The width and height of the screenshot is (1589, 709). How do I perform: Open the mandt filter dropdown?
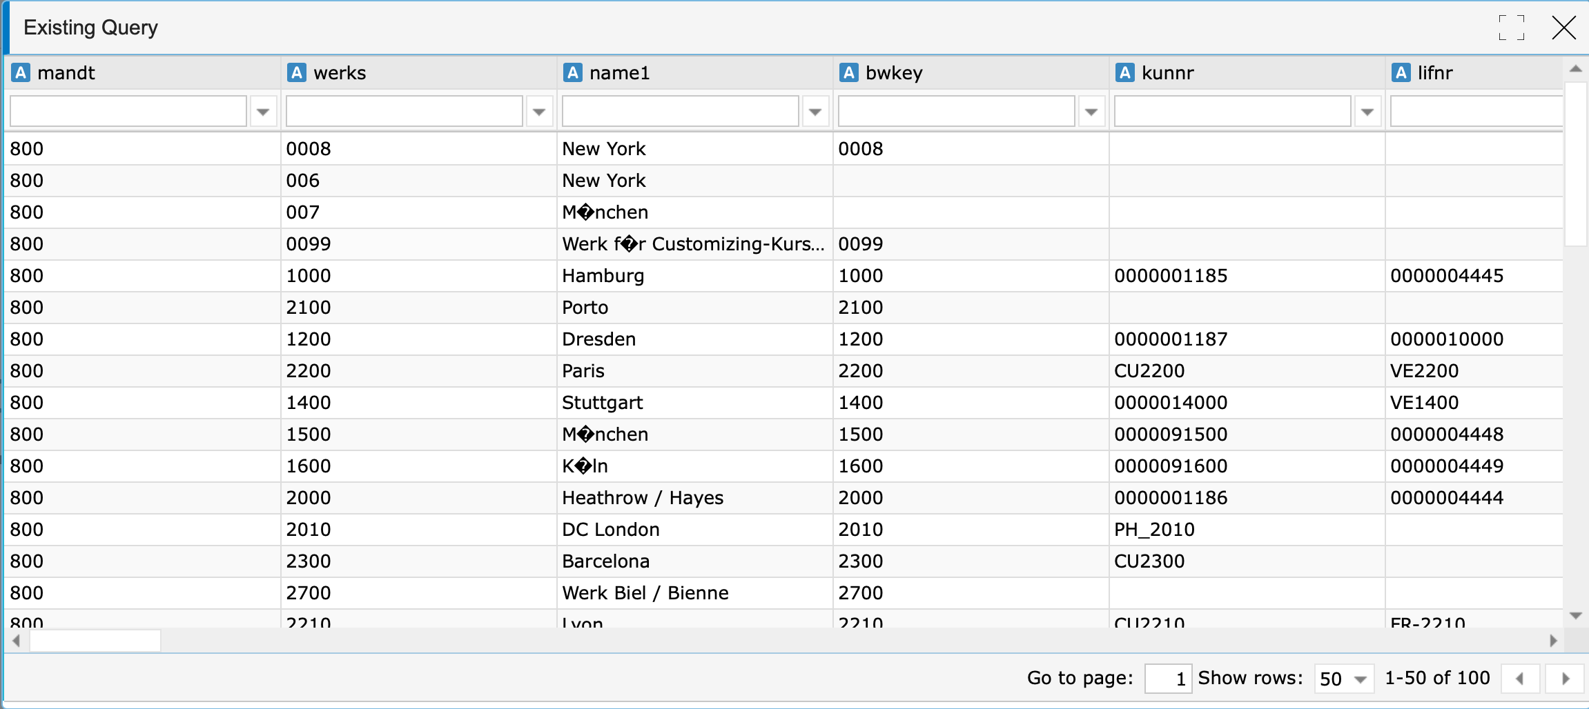263,112
